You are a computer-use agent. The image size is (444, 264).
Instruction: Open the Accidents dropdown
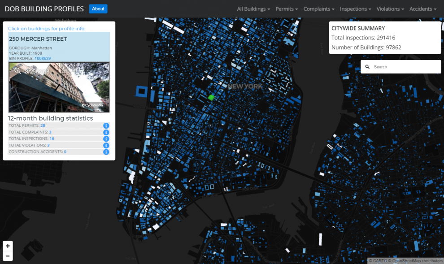(x=423, y=9)
